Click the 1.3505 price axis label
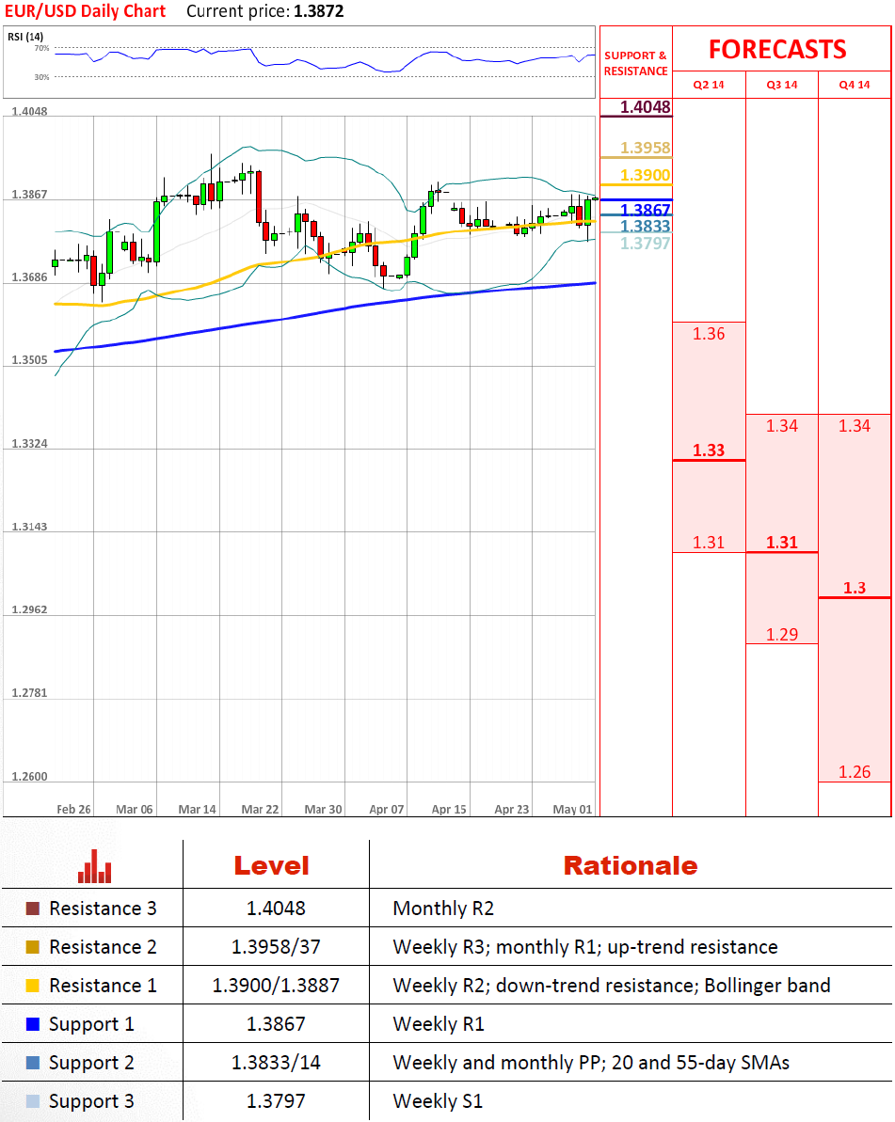Viewport: 895px width, 1122px height. pos(29,360)
